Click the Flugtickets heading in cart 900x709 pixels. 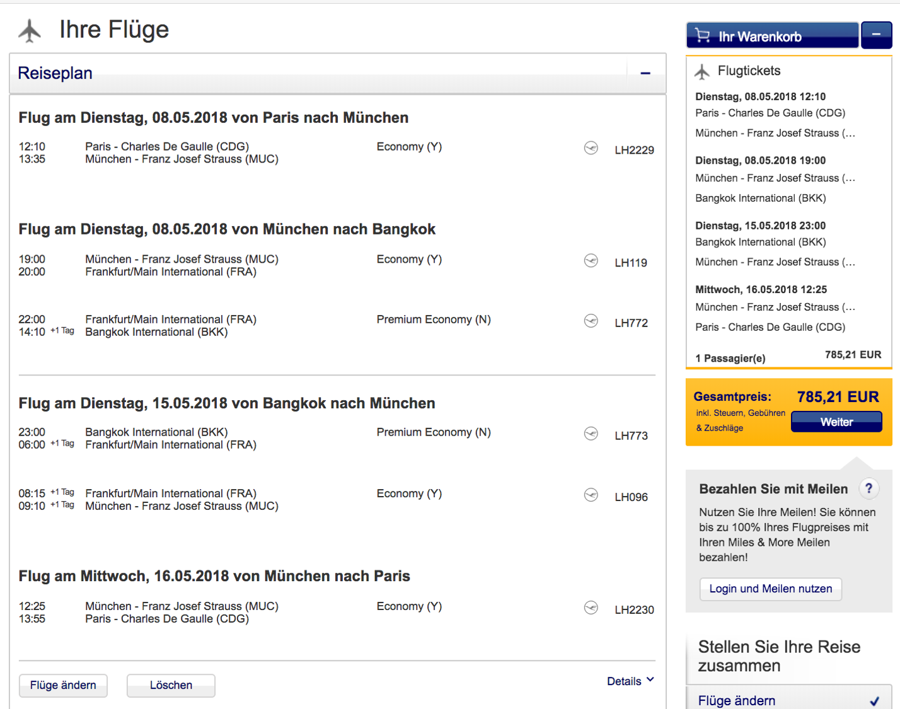(x=749, y=71)
